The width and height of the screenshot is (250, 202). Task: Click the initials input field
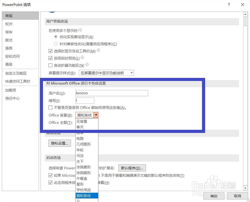[85, 100]
